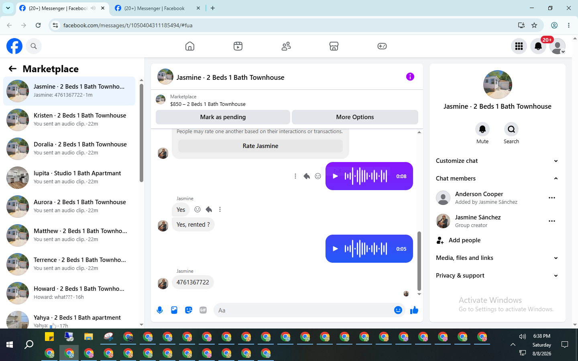The width and height of the screenshot is (578, 361).
Task: Open Windows taskbar search
Action: pos(29,345)
